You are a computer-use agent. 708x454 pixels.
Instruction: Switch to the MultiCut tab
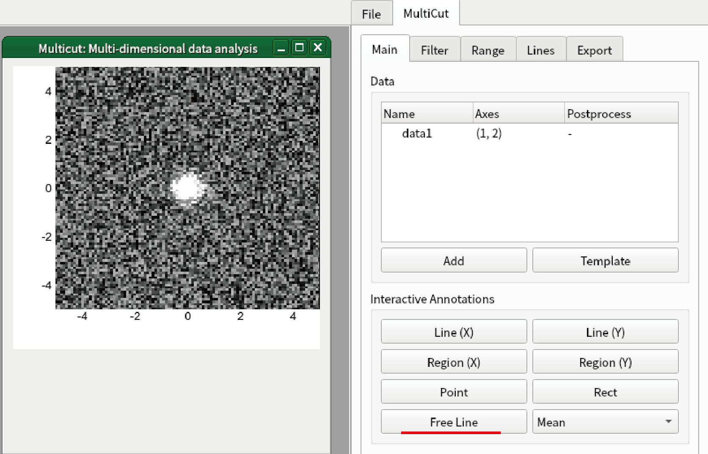426,14
